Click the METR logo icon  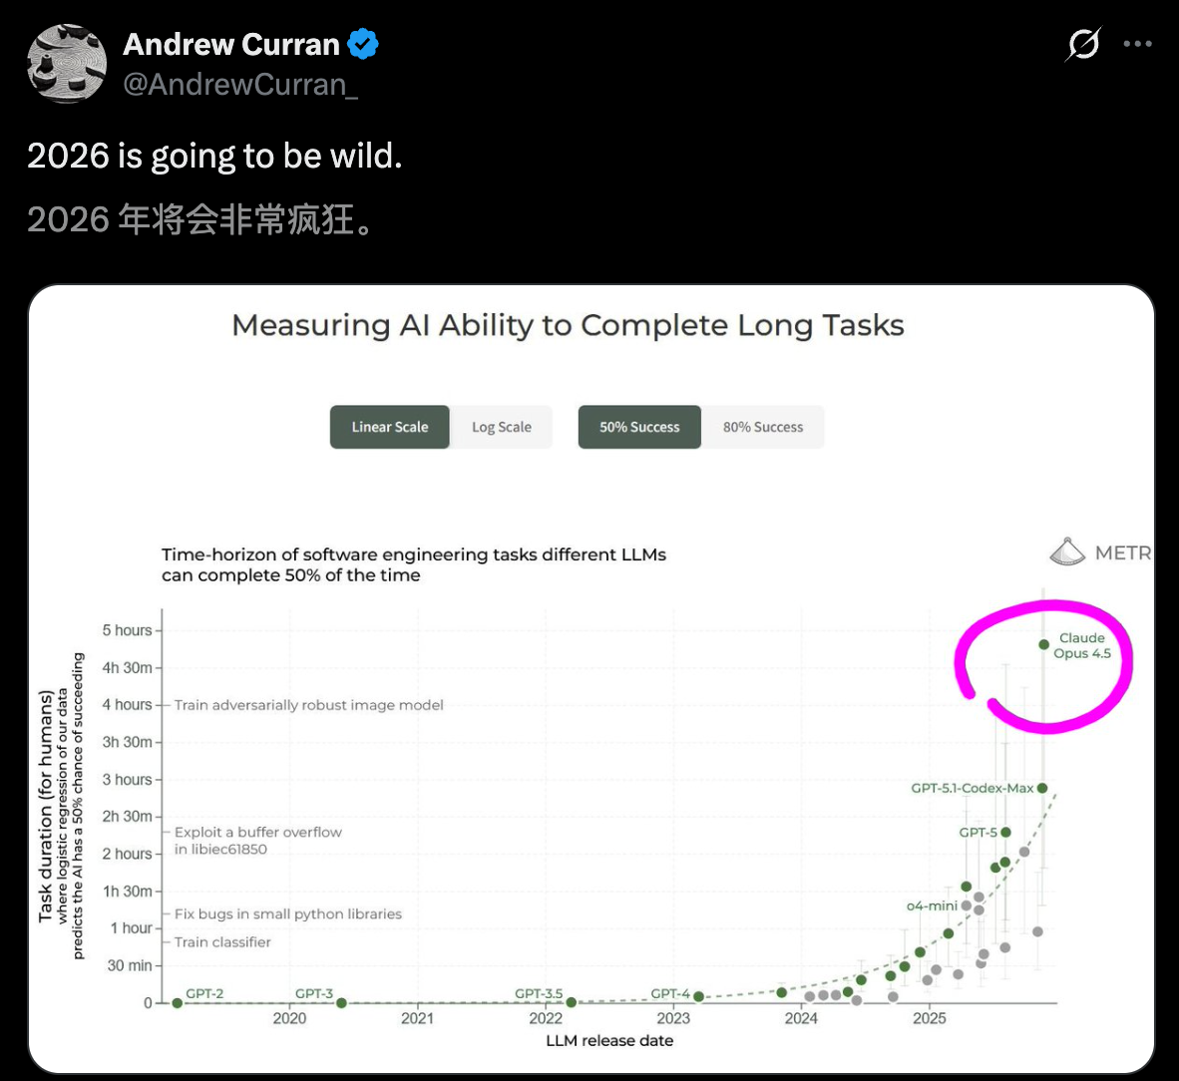tap(1067, 551)
